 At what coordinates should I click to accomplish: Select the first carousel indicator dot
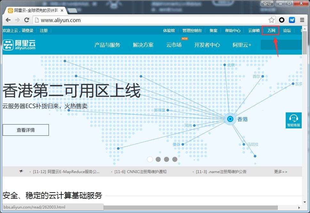[x=150, y=159]
